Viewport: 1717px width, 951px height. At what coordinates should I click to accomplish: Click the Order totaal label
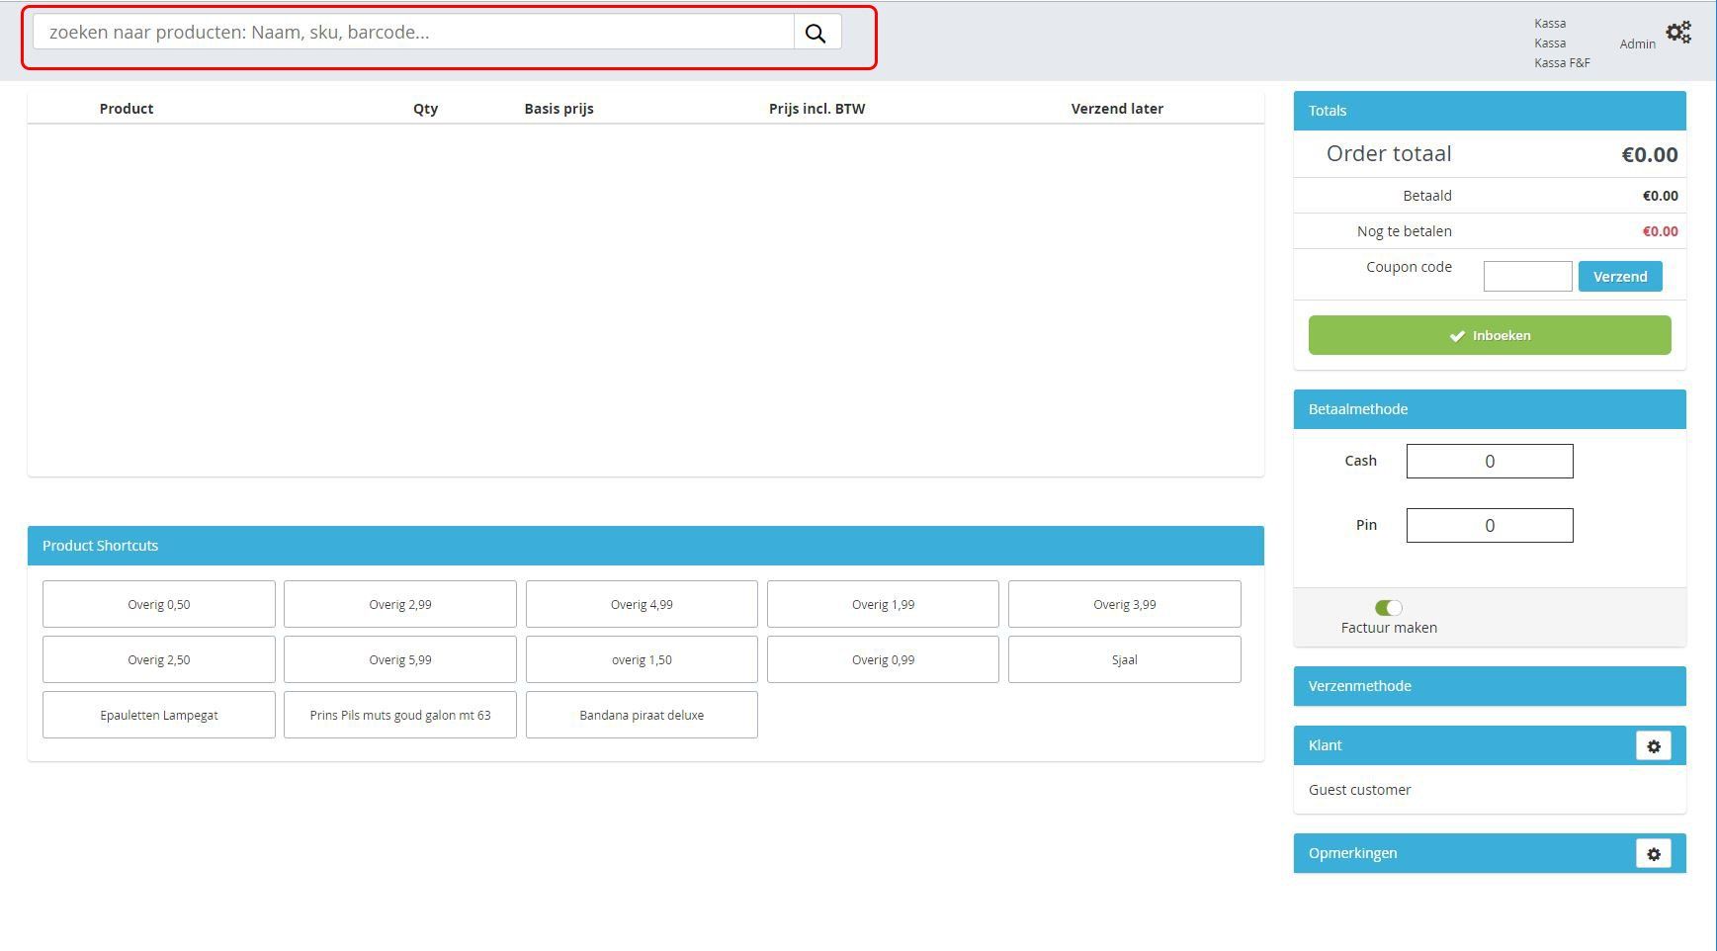1389,153
